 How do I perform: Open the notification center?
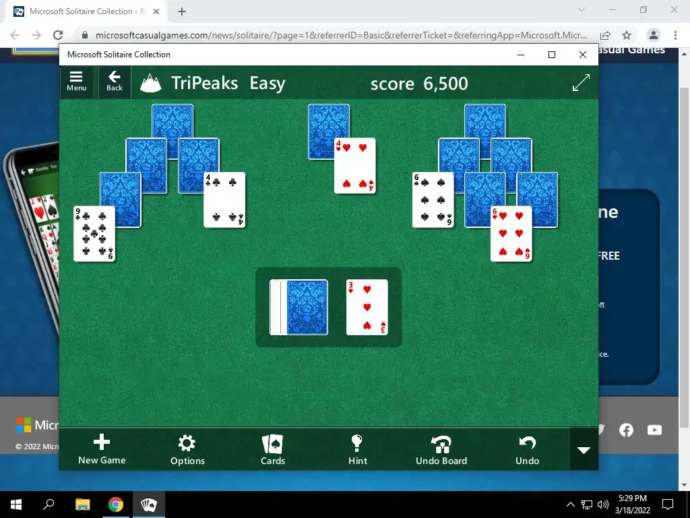668,505
